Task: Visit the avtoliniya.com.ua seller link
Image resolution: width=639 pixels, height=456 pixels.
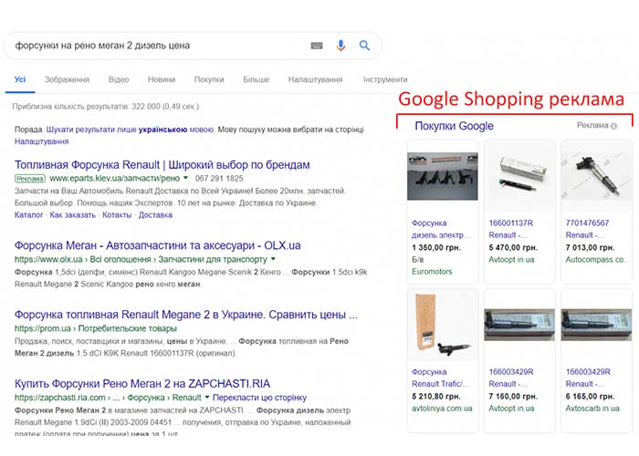Action: coord(442,408)
